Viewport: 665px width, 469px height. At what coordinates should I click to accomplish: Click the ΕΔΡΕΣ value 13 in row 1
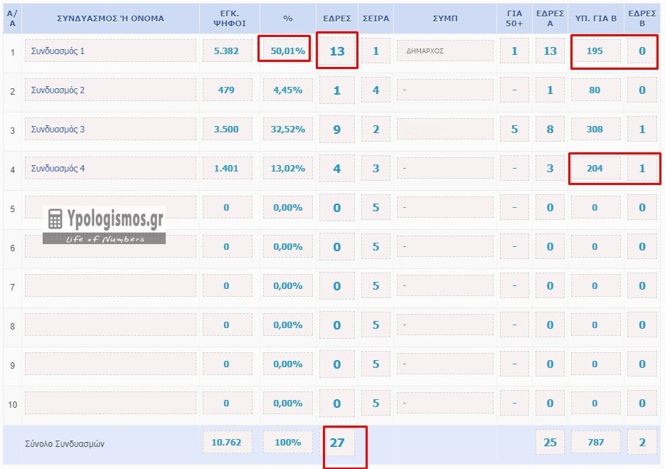point(337,51)
